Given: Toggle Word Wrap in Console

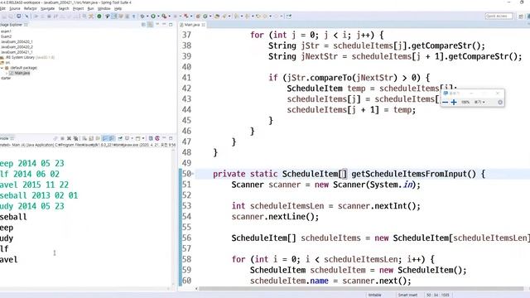Looking at the screenshot, I should tap(98, 138).
